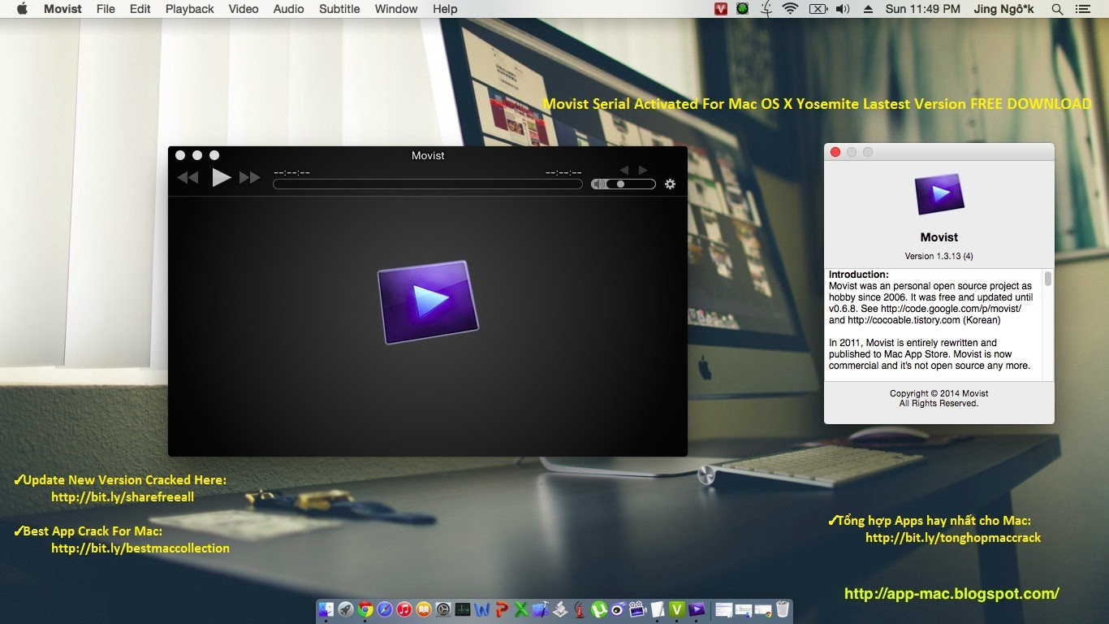
Task: Open Activity Monitor in the Dock
Action: 463,609
